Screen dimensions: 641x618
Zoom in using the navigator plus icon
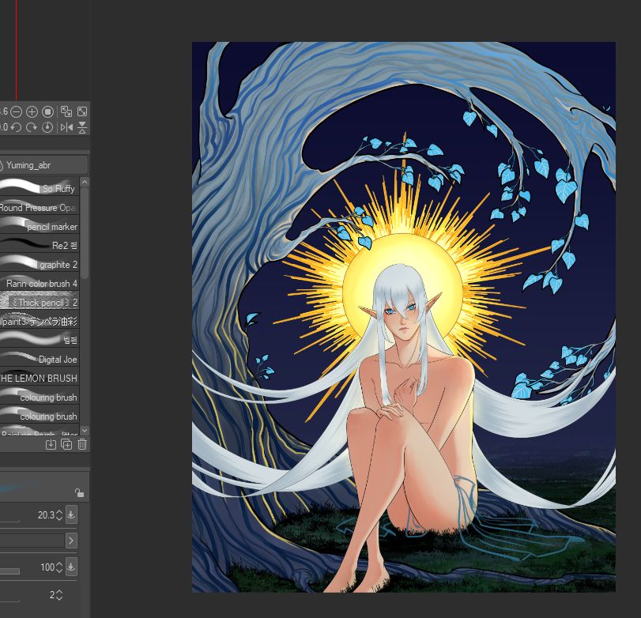(x=32, y=111)
